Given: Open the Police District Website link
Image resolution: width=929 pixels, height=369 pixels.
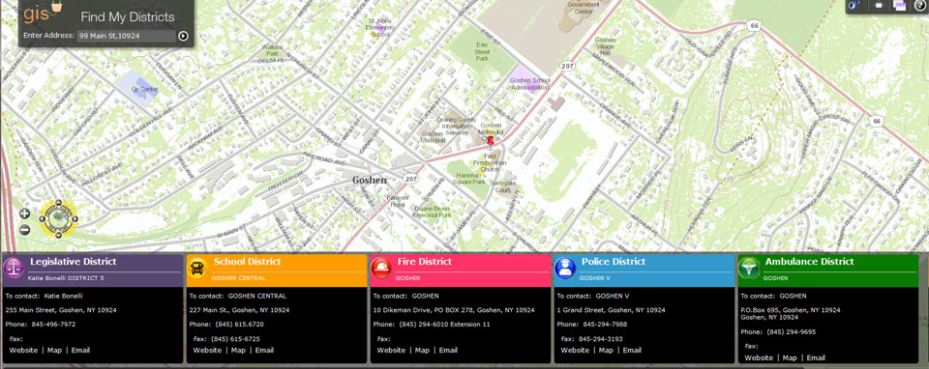Looking at the screenshot, I should pos(575,350).
